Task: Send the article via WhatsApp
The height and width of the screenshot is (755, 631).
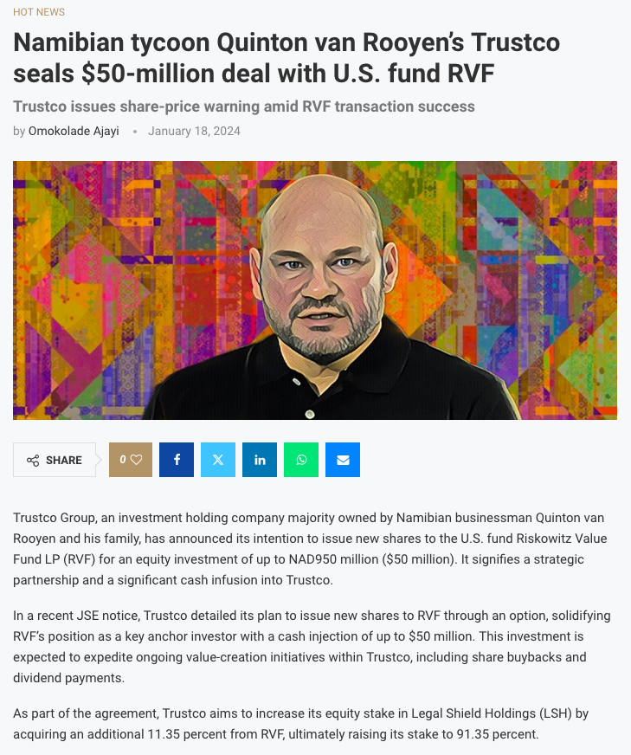Action: (301, 460)
